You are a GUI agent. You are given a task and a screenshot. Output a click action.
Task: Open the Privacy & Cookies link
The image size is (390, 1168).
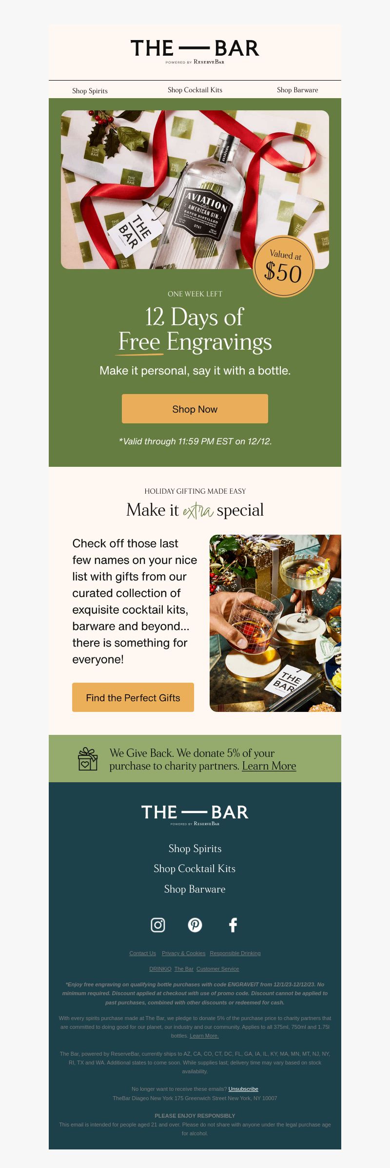click(183, 953)
